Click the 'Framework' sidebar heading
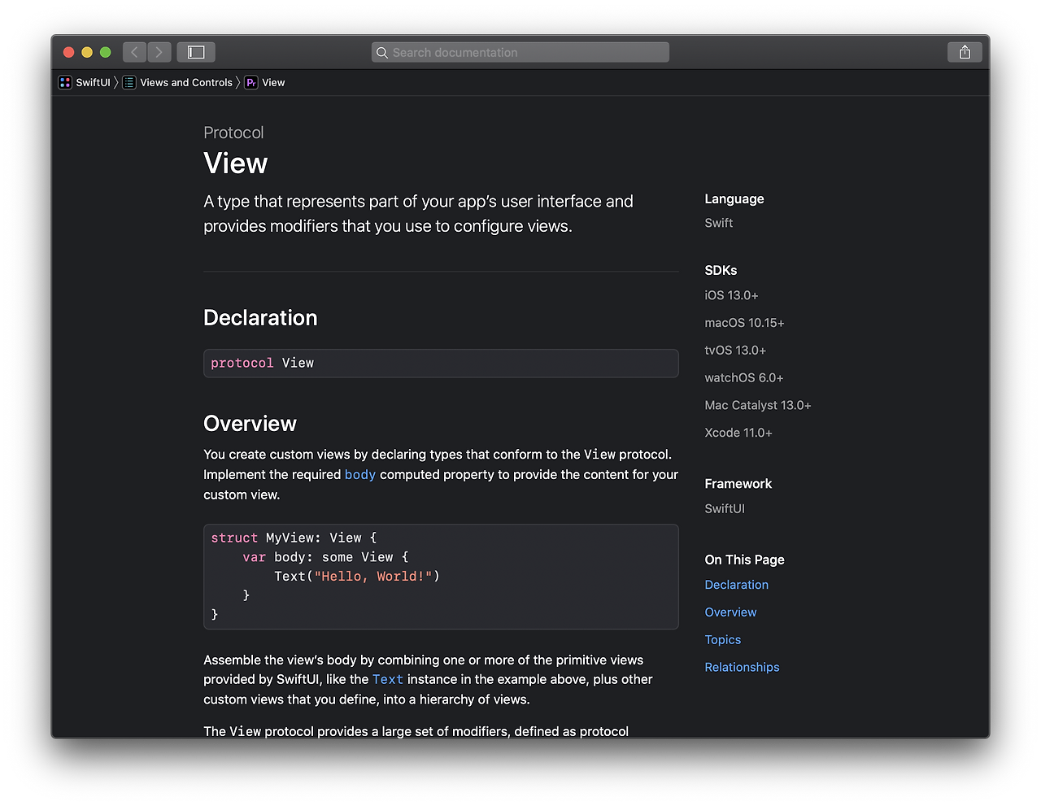 [x=738, y=484]
